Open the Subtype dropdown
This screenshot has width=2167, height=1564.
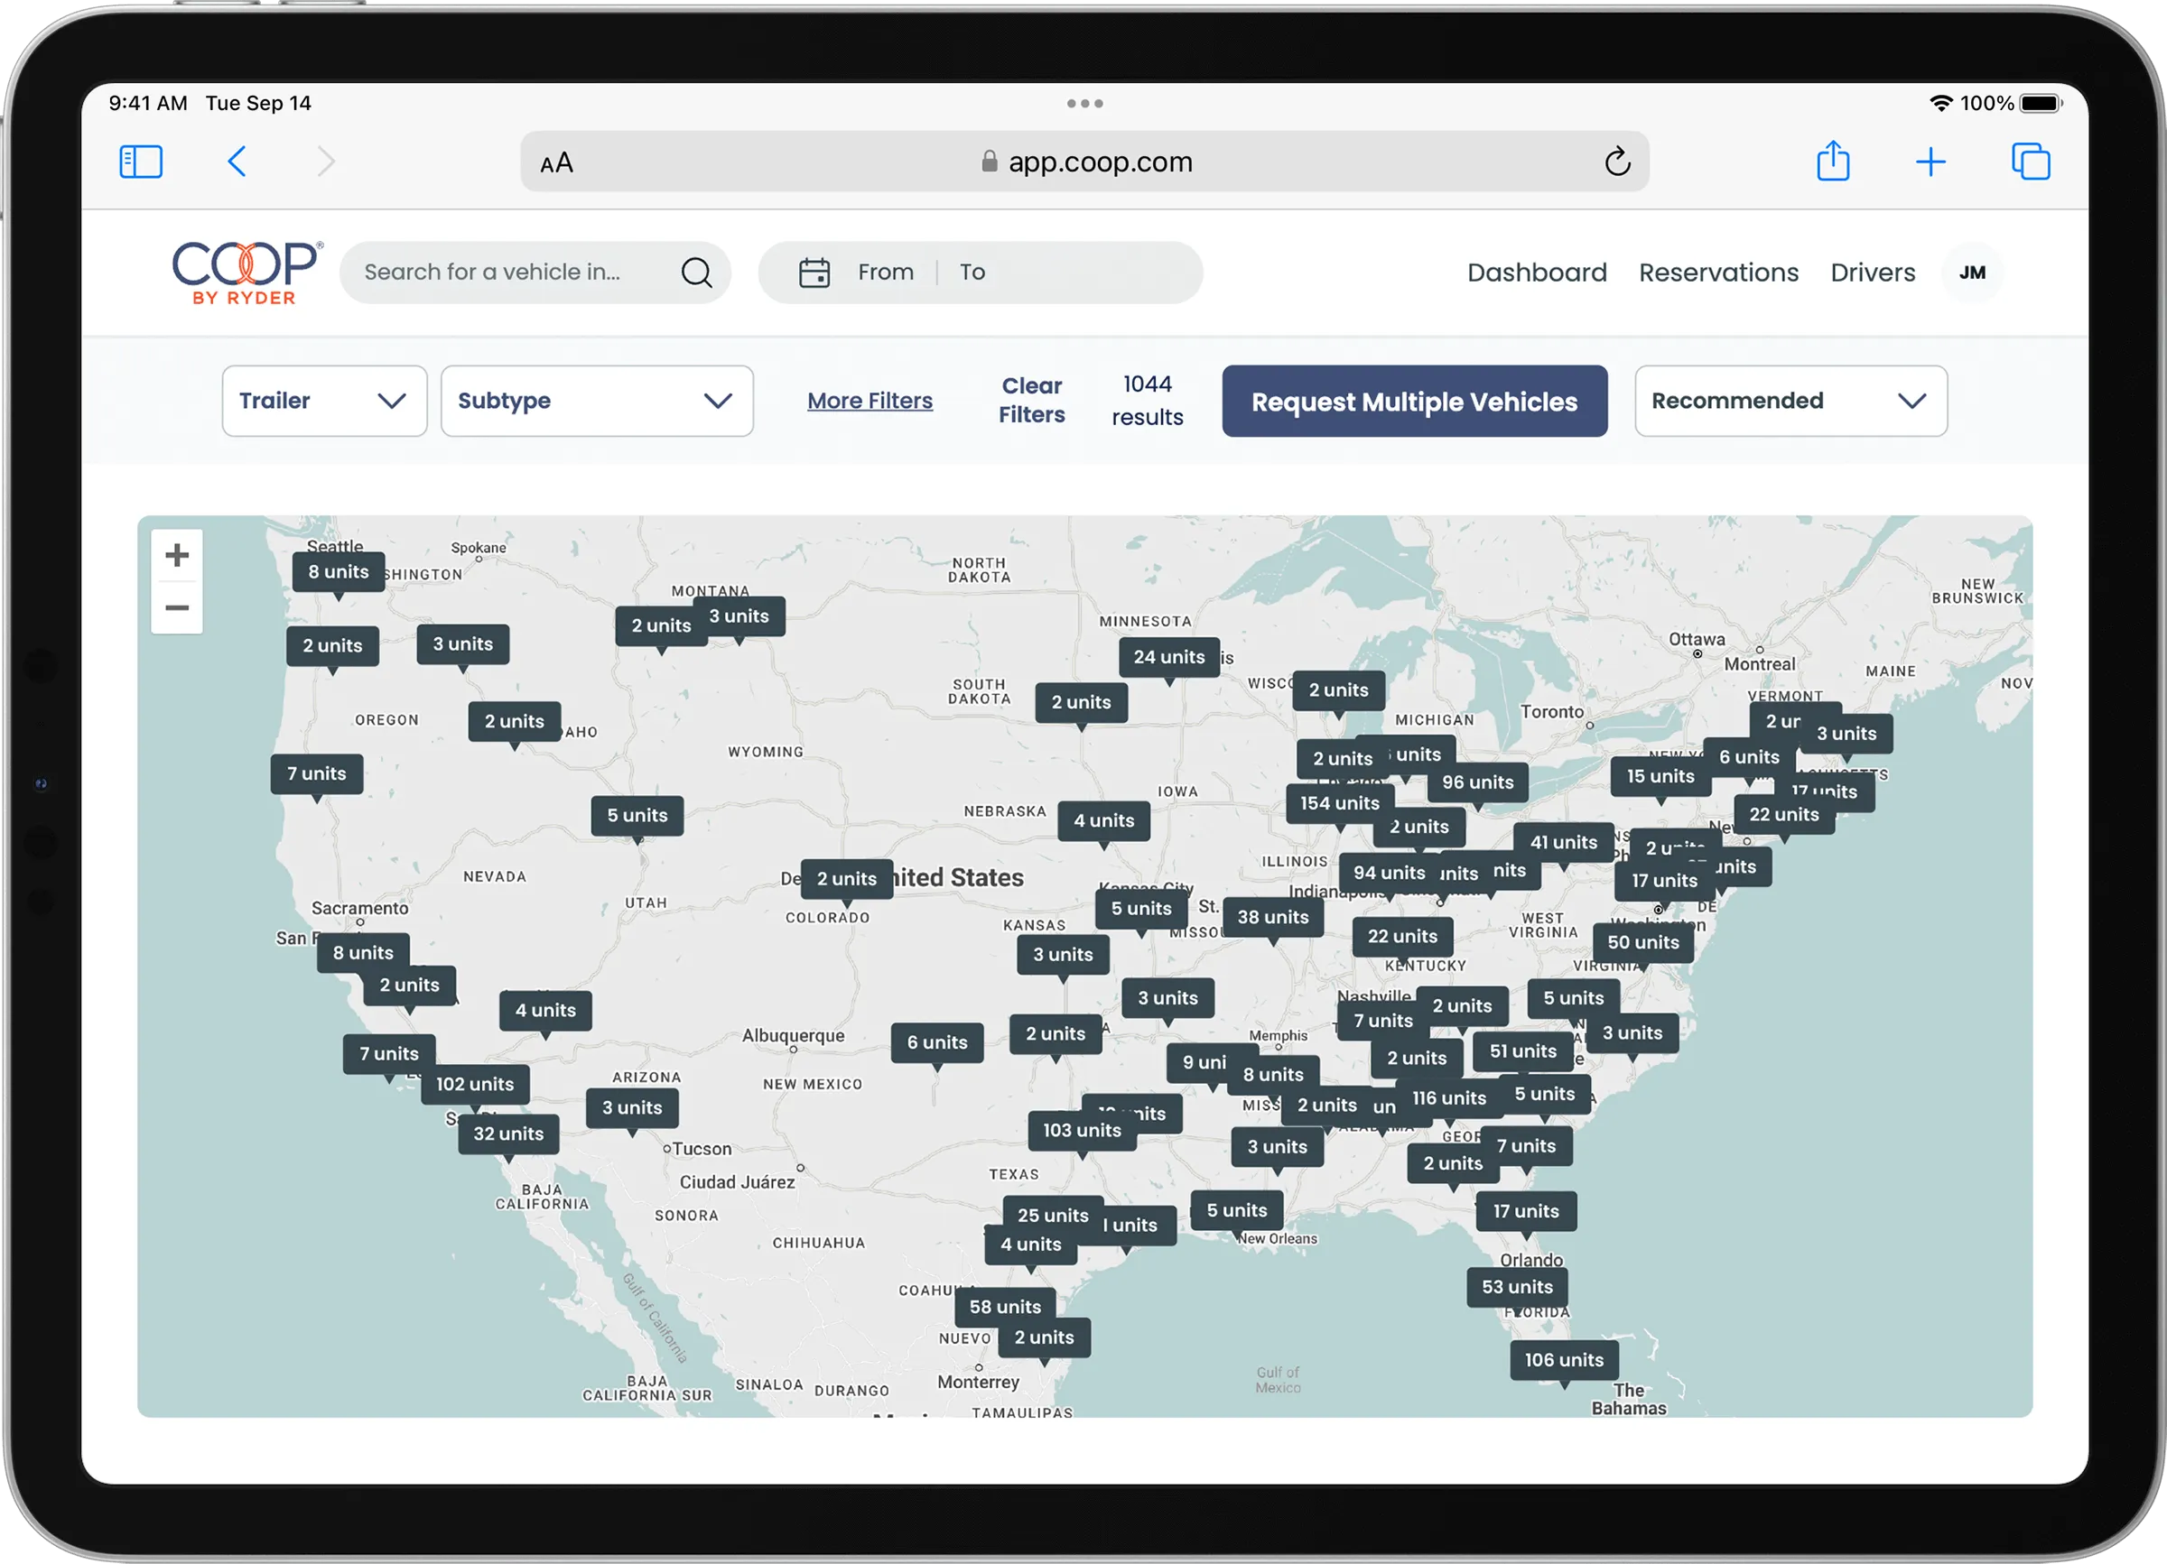596,401
